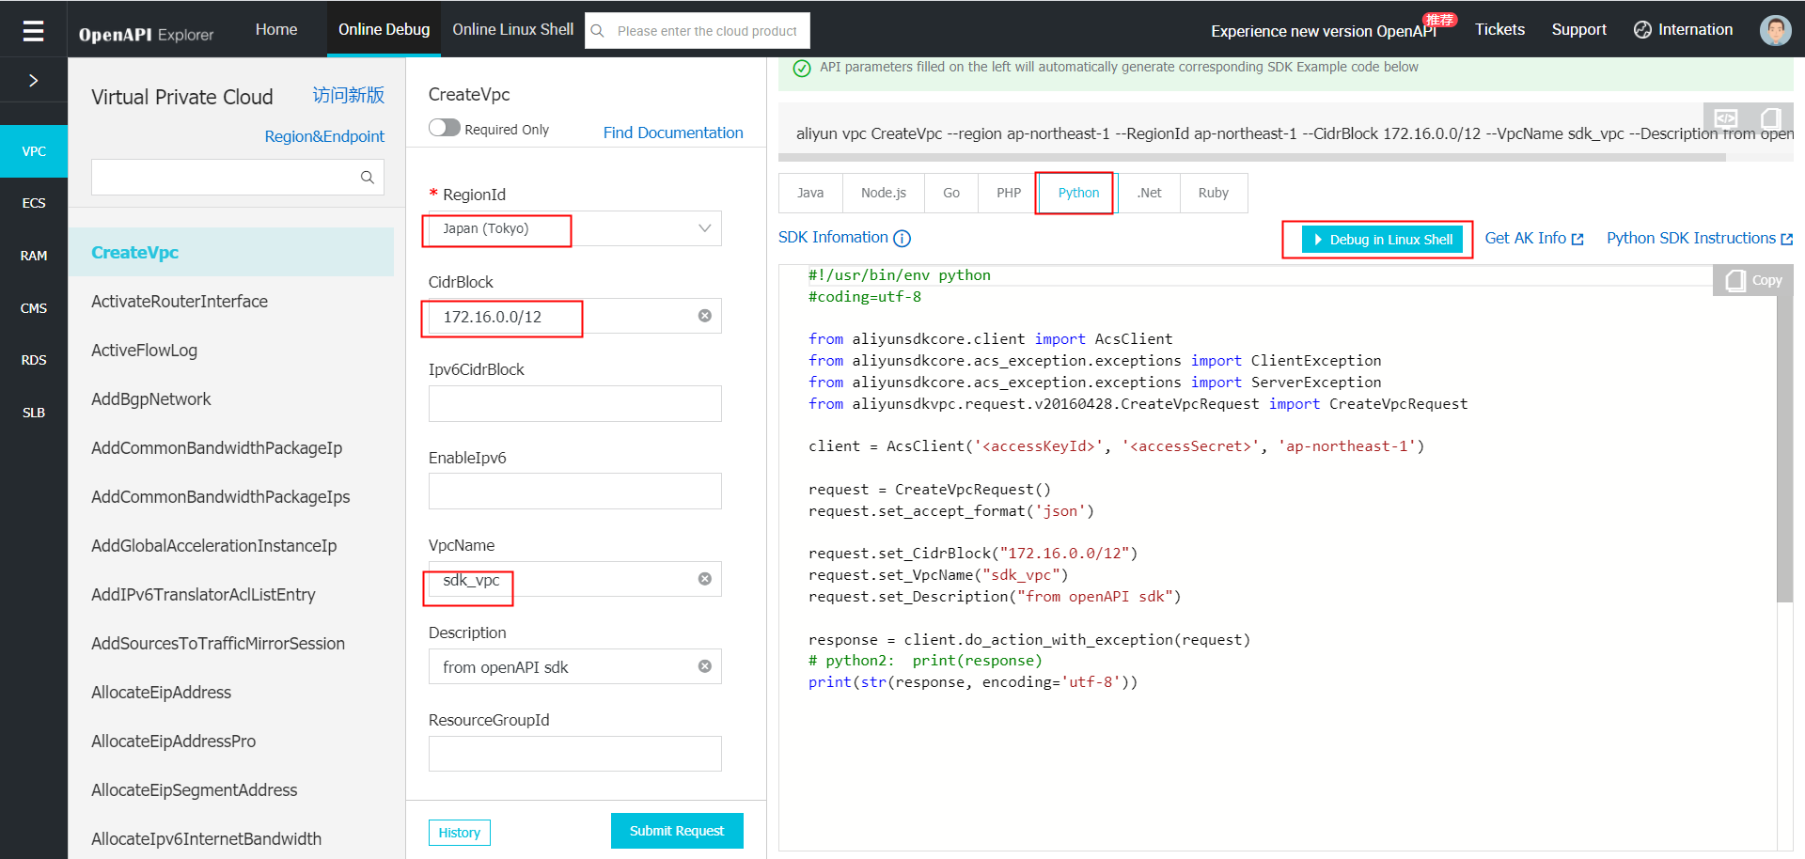Open the Region&Endpoint link
Screen dimensions: 1805x859
[x=324, y=136]
